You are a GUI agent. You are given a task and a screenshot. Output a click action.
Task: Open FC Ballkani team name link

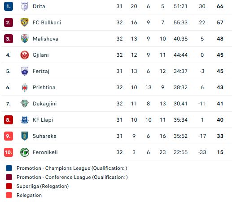tap(47, 23)
